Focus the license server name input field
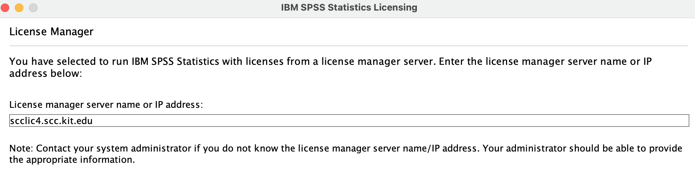The width and height of the screenshot is (695, 179). point(349,121)
